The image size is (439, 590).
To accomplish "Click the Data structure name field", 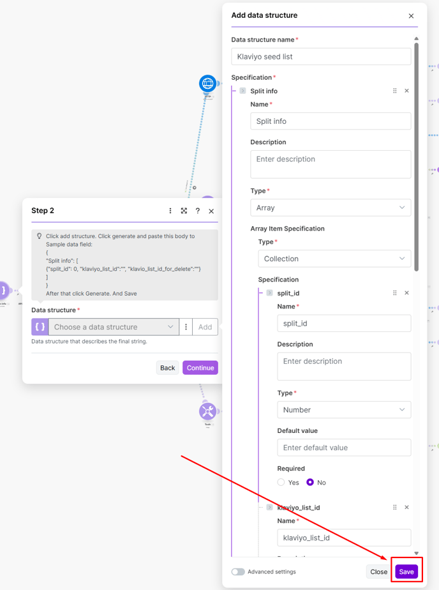I will point(321,56).
